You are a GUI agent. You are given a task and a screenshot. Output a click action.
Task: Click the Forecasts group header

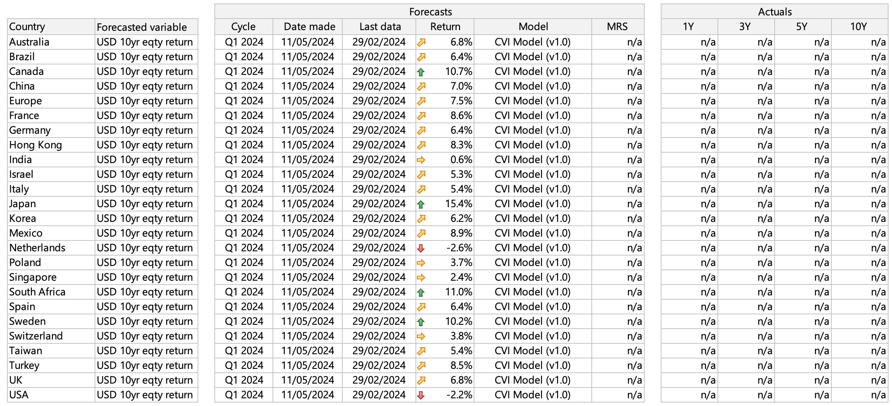point(430,12)
